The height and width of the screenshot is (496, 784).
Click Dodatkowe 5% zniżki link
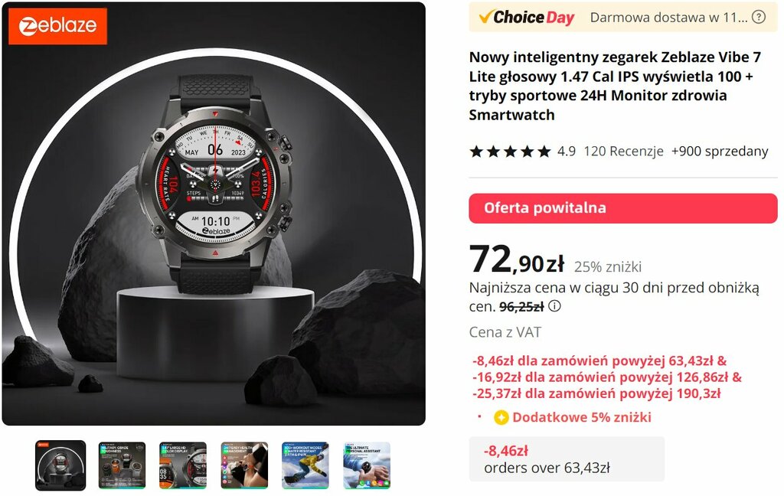[582, 417]
